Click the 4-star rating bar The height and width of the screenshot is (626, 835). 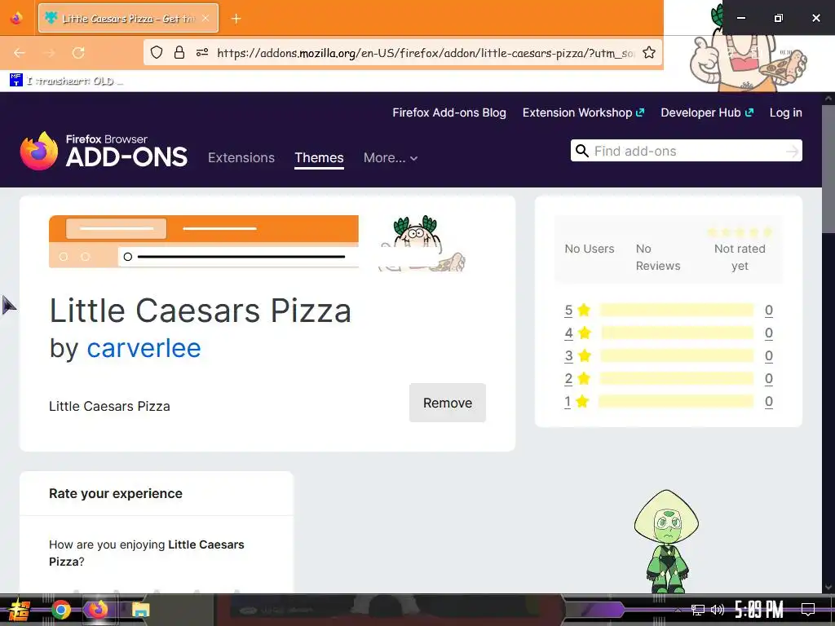(677, 333)
